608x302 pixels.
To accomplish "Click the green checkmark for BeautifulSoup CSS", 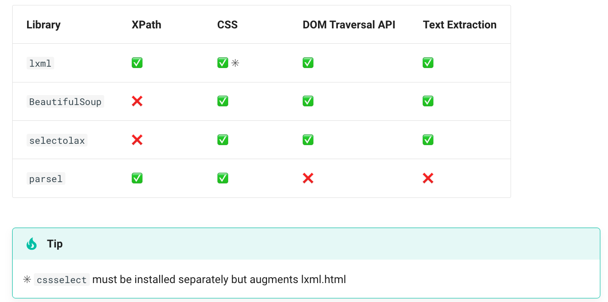I will point(223,101).
